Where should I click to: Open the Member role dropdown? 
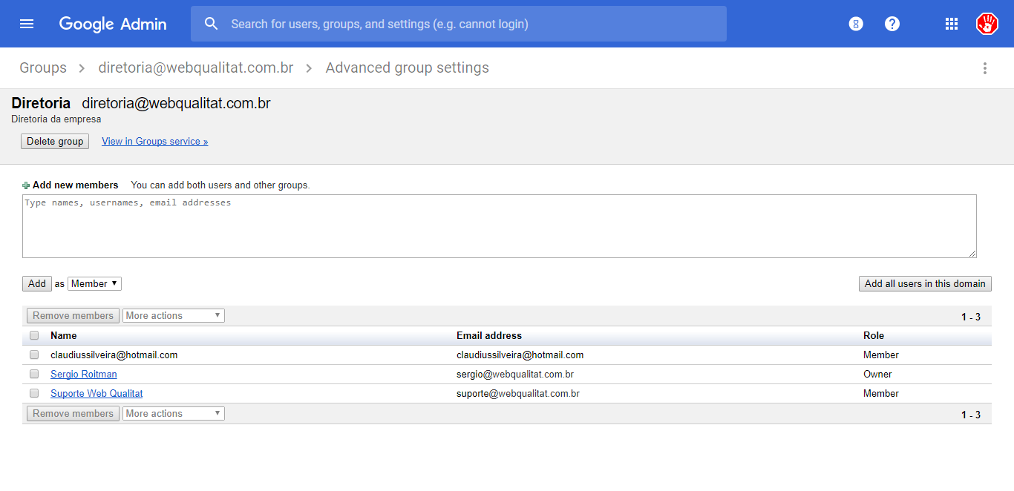pyautogui.click(x=94, y=283)
